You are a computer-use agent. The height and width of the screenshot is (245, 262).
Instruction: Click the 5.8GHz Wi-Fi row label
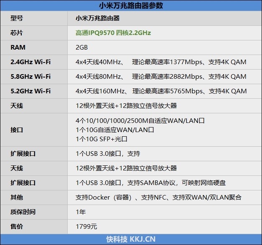click(x=31, y=77)
